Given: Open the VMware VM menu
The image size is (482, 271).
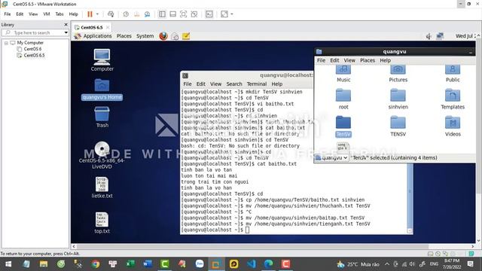Looking at the screenshot, I should (47, 14).
